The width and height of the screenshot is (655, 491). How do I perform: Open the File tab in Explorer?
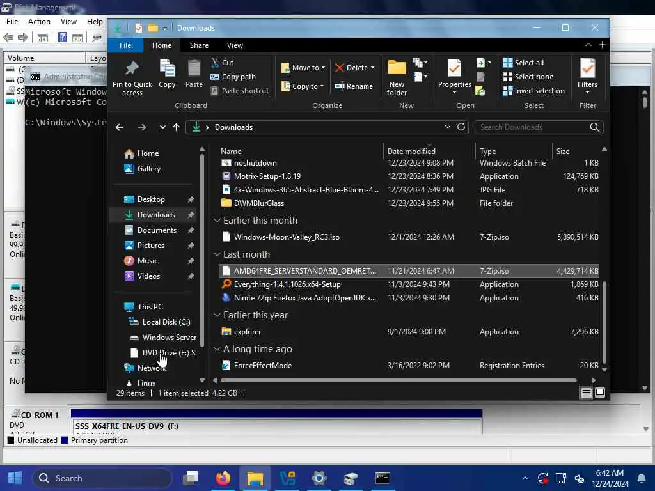(125, 45)
